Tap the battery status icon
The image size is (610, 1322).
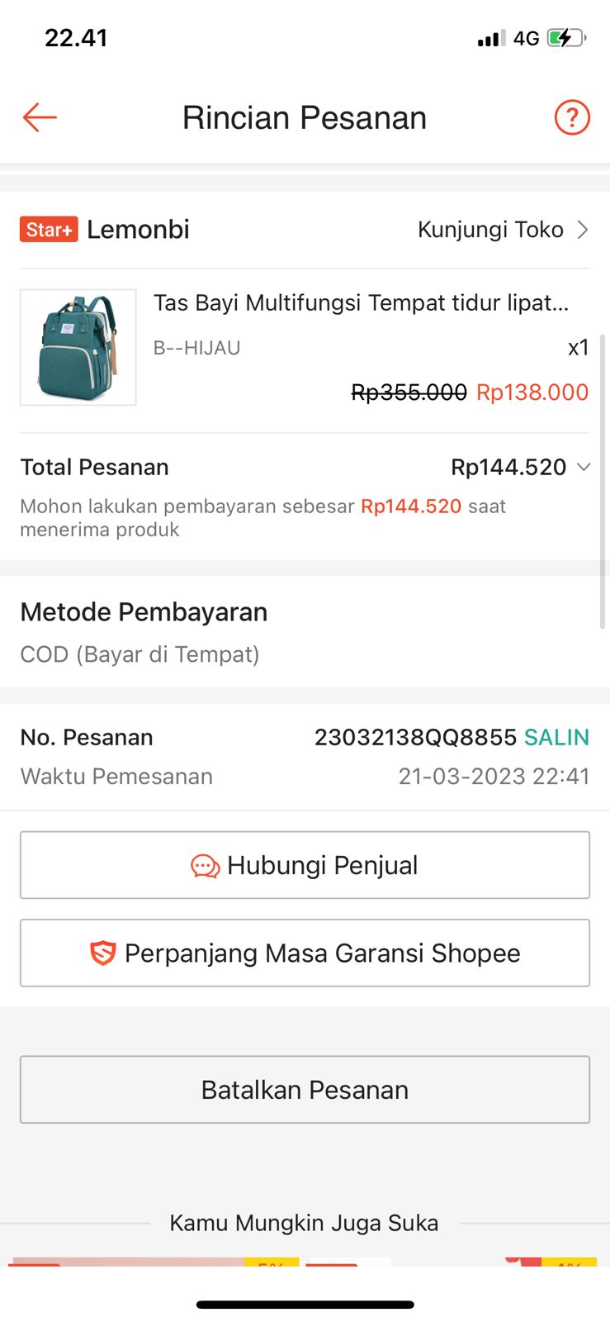[566, 38]
